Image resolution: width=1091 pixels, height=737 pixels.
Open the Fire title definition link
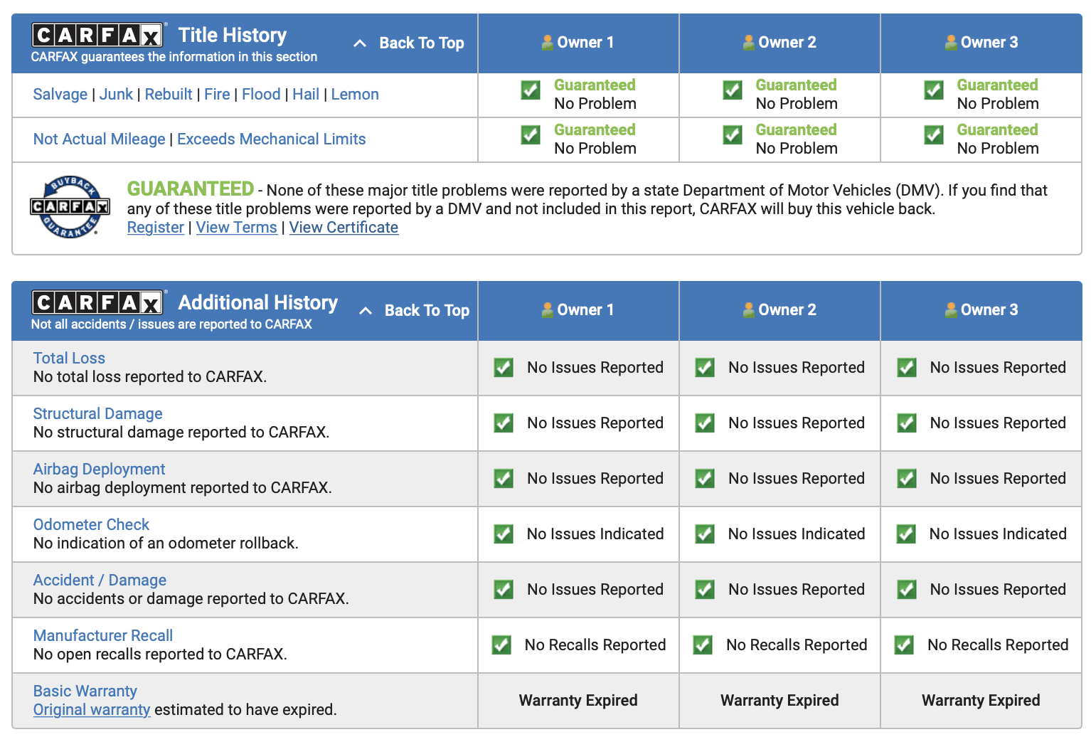coord(217,94)
